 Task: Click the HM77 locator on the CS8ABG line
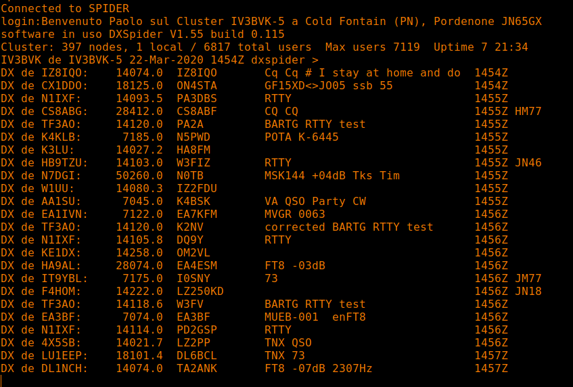[528, 111]
